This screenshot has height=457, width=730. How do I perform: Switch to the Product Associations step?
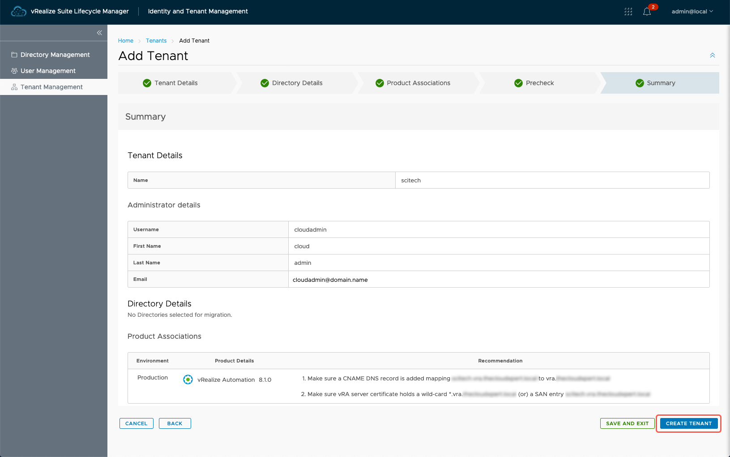[418, 83]
